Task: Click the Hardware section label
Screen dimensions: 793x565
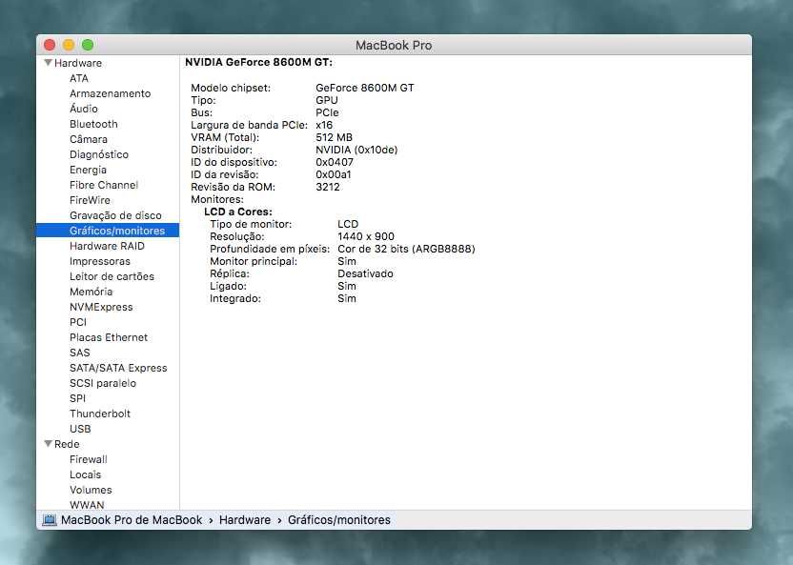Action: pyautogui.click(x=78, y=63)
